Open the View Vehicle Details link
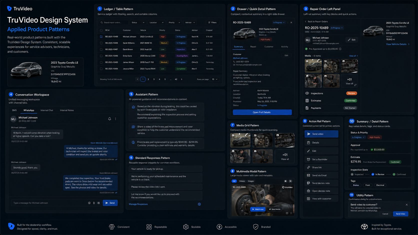 pos(397,44)
